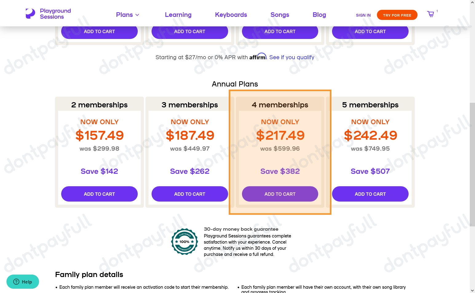Add the 5 memberships annual plan to cart
The image size is (475, 293).
click(370, 194)
